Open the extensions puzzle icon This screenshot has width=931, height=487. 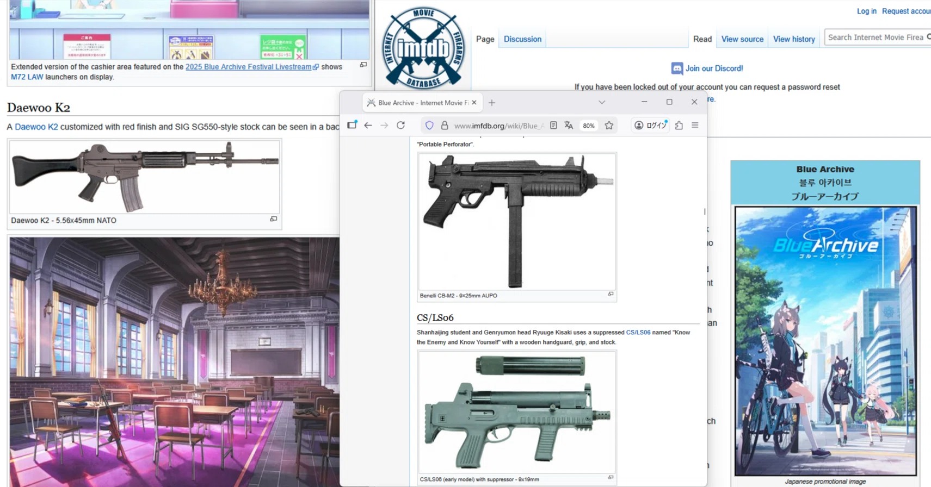point(679,126)
